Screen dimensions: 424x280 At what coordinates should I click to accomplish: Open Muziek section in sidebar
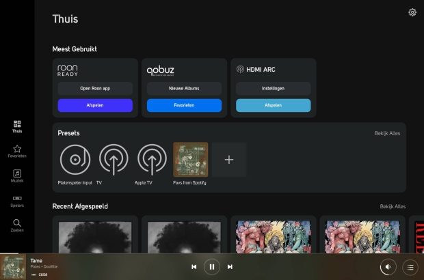(x=17, y=176)
